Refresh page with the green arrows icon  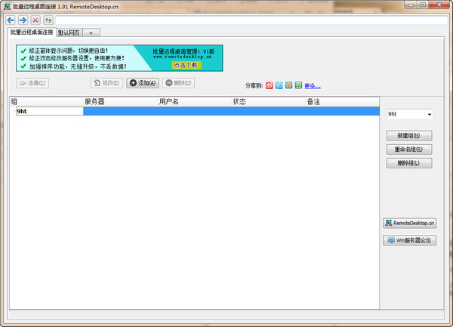pos(48,20)
